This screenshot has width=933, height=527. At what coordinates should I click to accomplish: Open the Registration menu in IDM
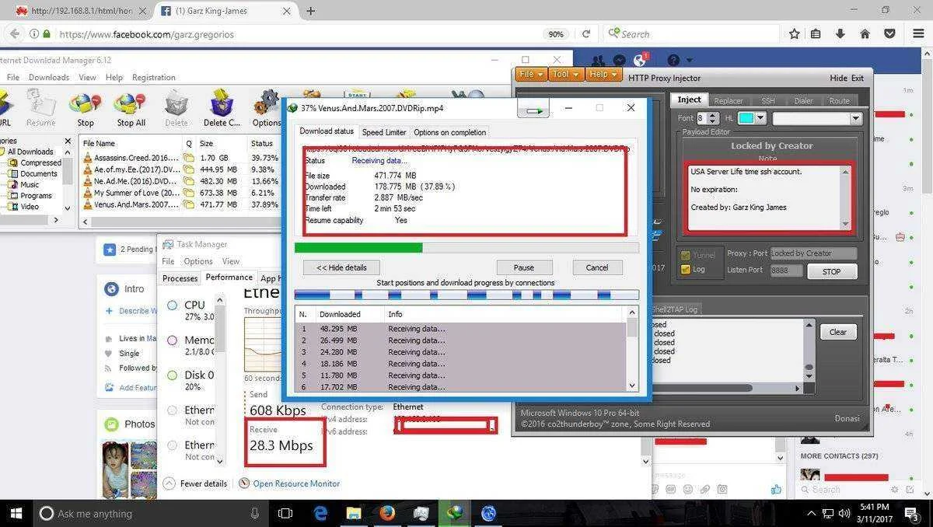(154, 78)
